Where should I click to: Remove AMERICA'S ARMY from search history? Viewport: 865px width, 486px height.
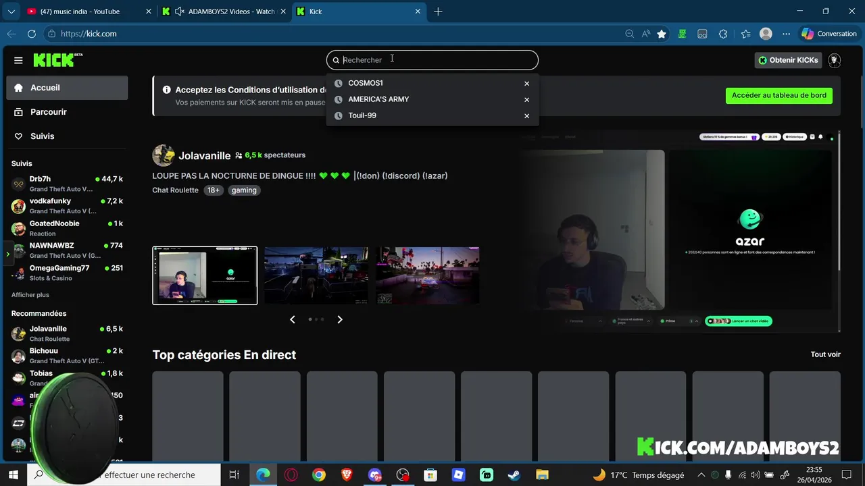coord(526,100)
